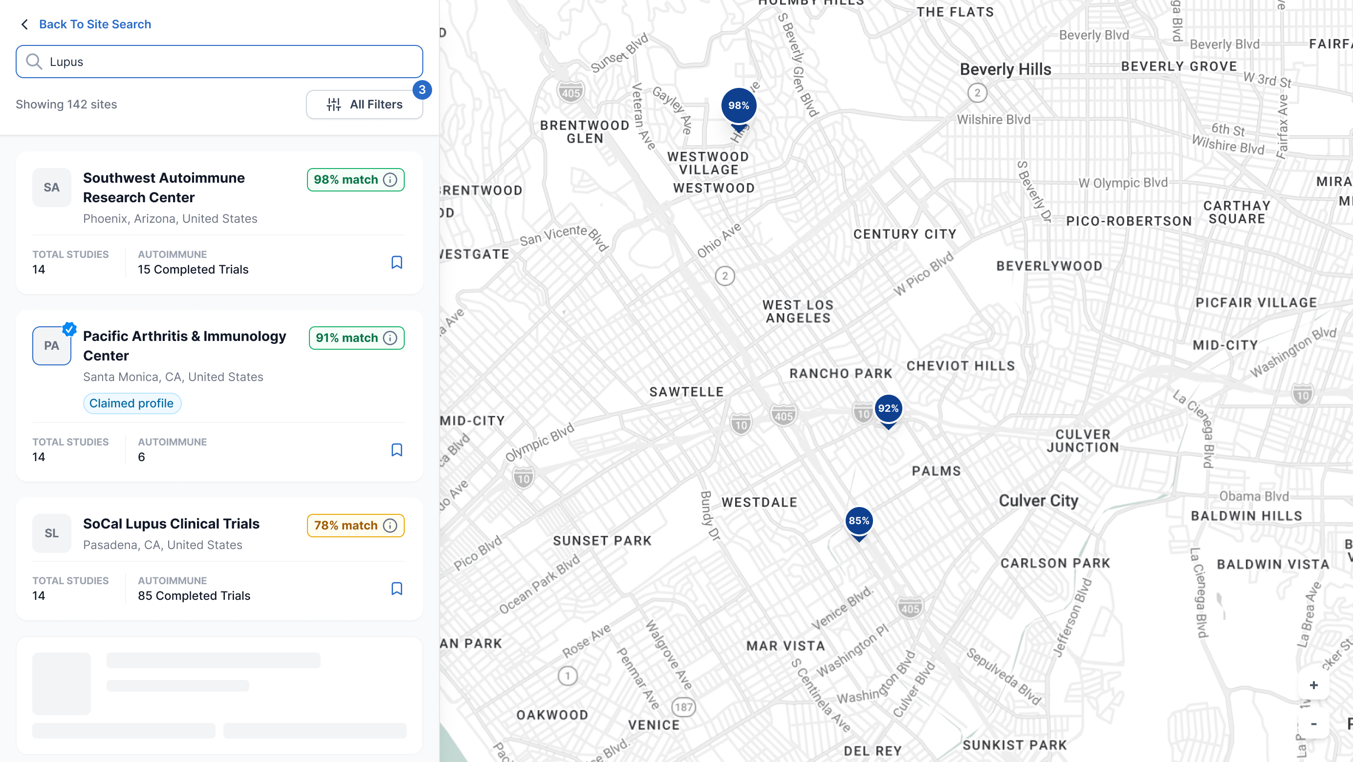Click the filter count badge showing 3
This screenshot has width=1353, height=762.
[422, 90]
